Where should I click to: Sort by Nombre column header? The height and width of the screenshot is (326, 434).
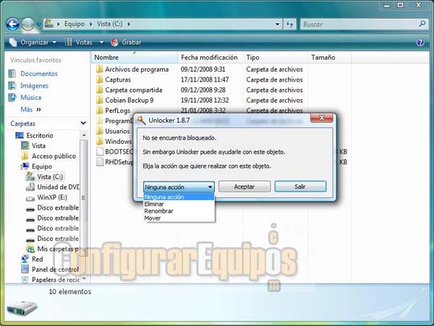pyautogui.click(x=134, y=58)
